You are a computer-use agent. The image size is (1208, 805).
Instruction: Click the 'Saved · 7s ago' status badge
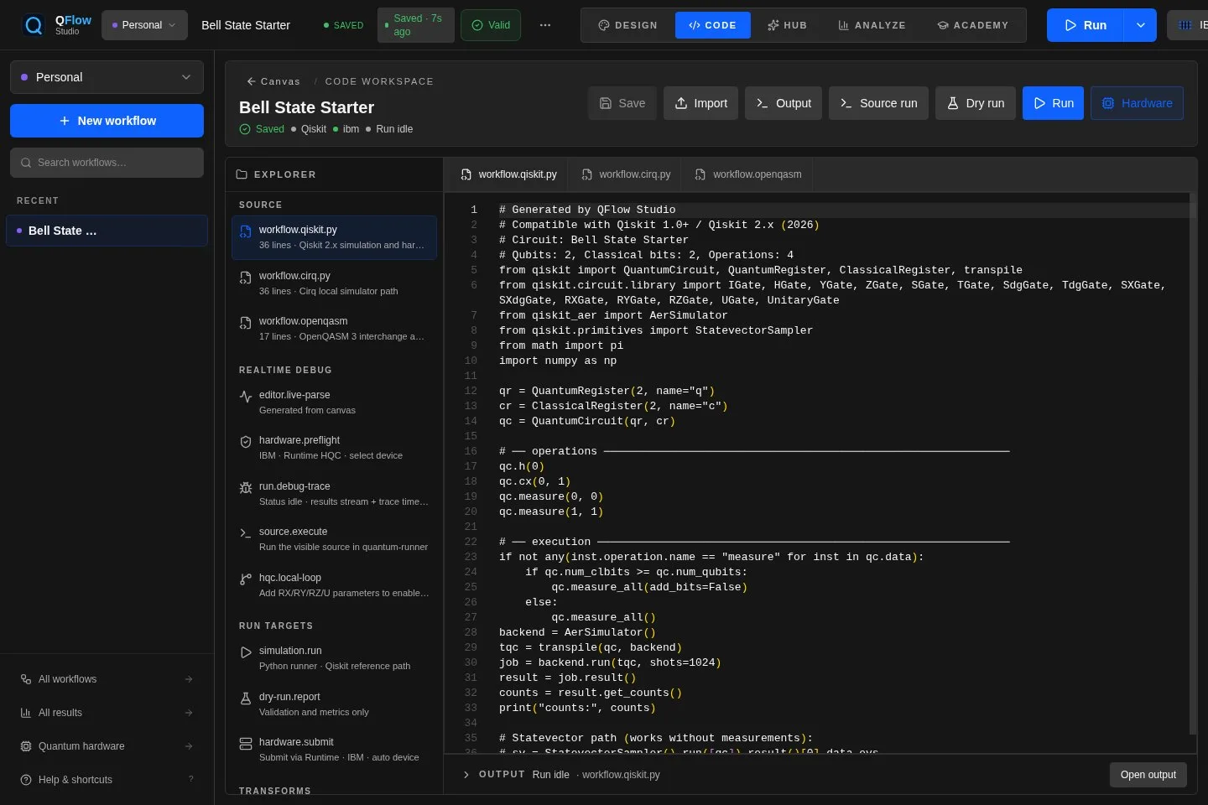point(416,25)
